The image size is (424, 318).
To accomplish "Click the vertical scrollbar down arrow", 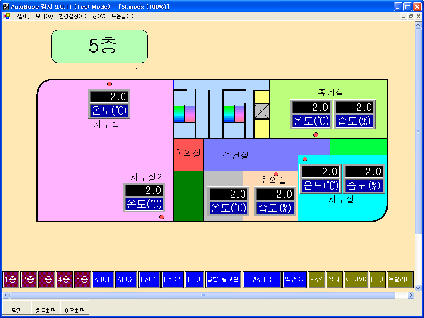I will click(418, 288).
